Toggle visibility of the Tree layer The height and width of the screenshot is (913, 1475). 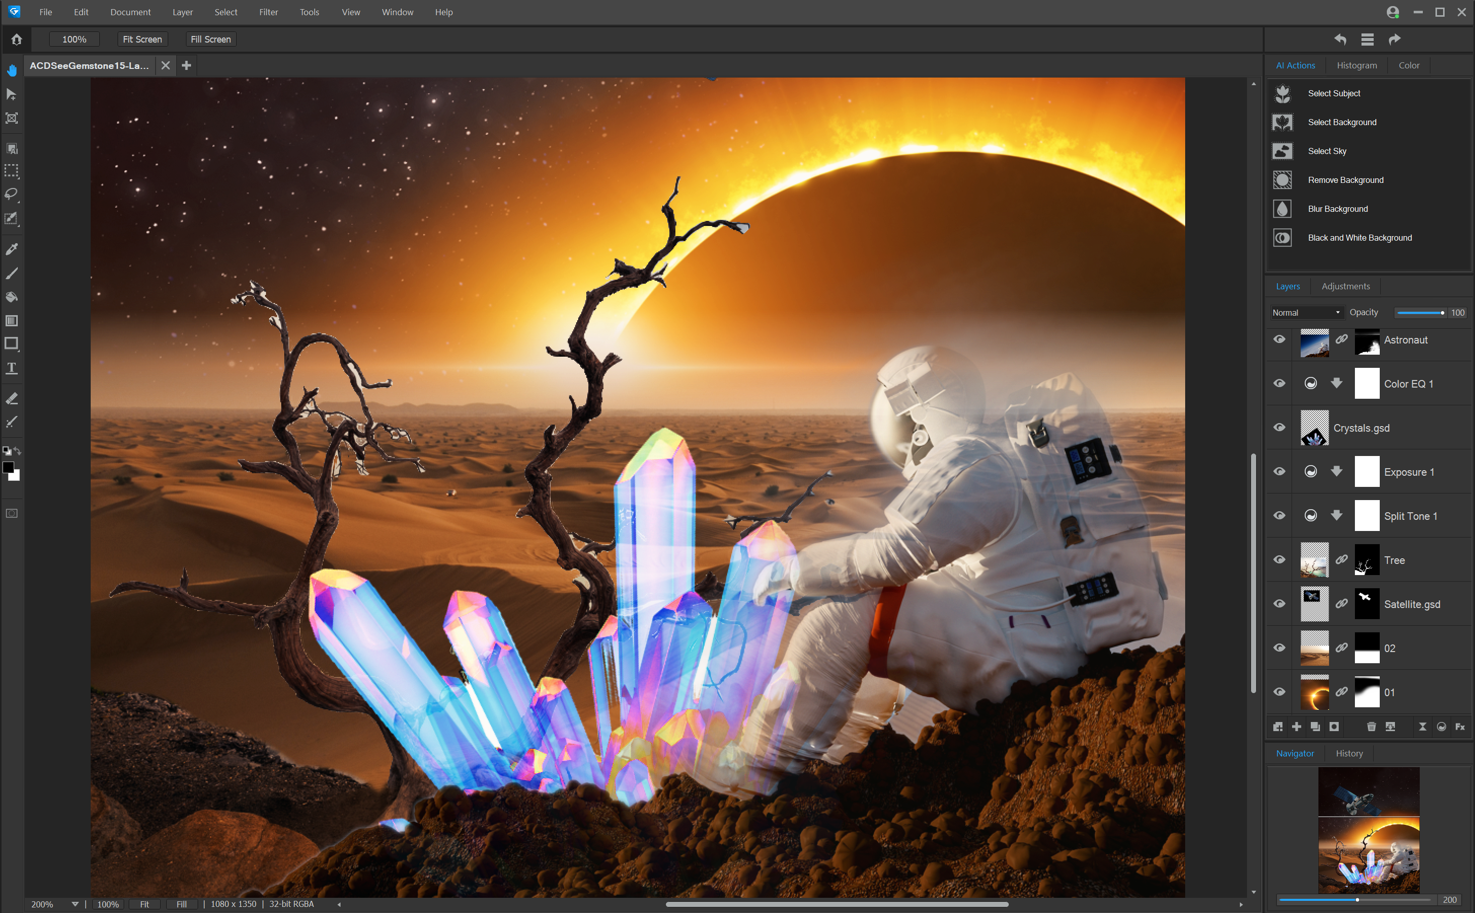click(1279, 560)
